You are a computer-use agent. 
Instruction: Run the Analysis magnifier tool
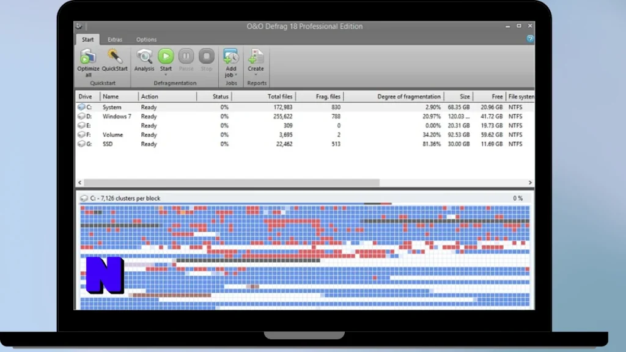pos(144,56)
